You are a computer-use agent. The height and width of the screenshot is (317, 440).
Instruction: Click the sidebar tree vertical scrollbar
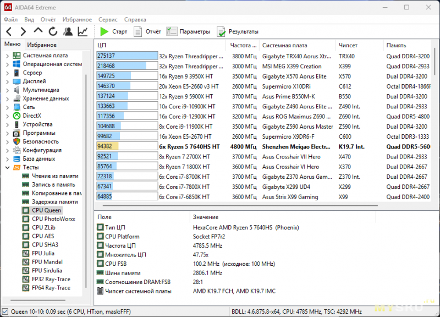click(x=86, y=181)
